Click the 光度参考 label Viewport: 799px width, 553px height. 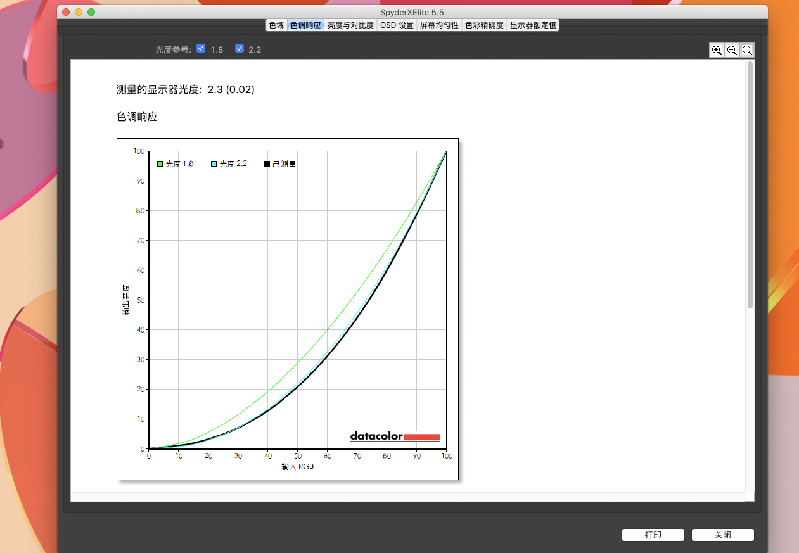tap(173, 49)
